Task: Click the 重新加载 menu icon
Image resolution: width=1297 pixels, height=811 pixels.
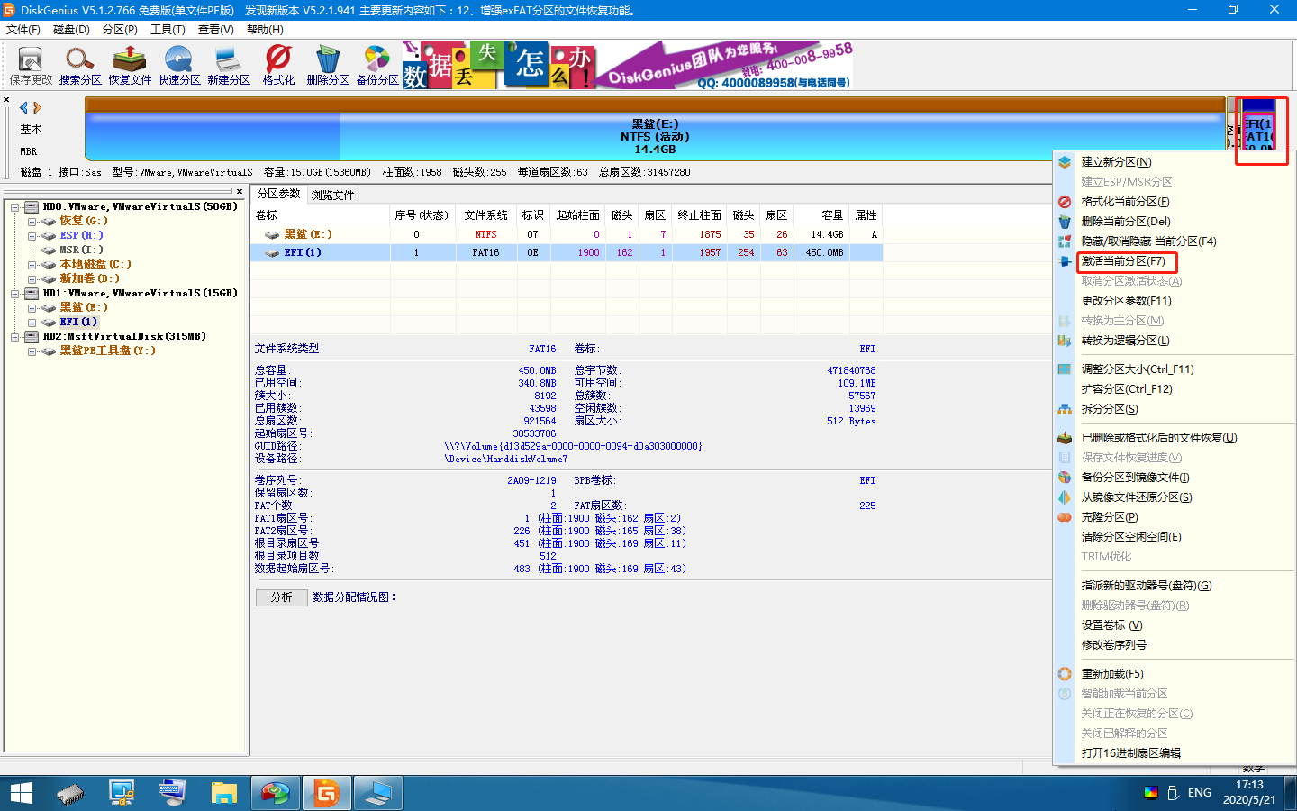Action: (1065, 674)
